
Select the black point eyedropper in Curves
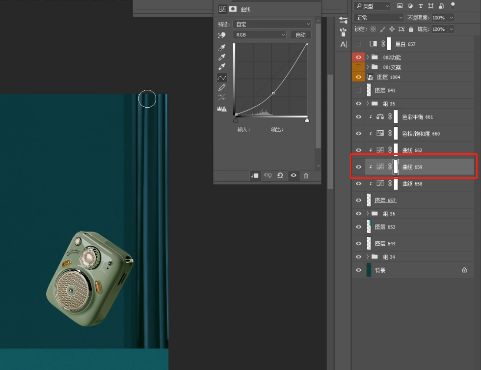222,48
